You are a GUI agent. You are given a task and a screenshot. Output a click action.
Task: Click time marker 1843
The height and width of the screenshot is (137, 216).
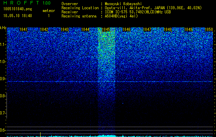pyautogui.click(x=65, y=29)
